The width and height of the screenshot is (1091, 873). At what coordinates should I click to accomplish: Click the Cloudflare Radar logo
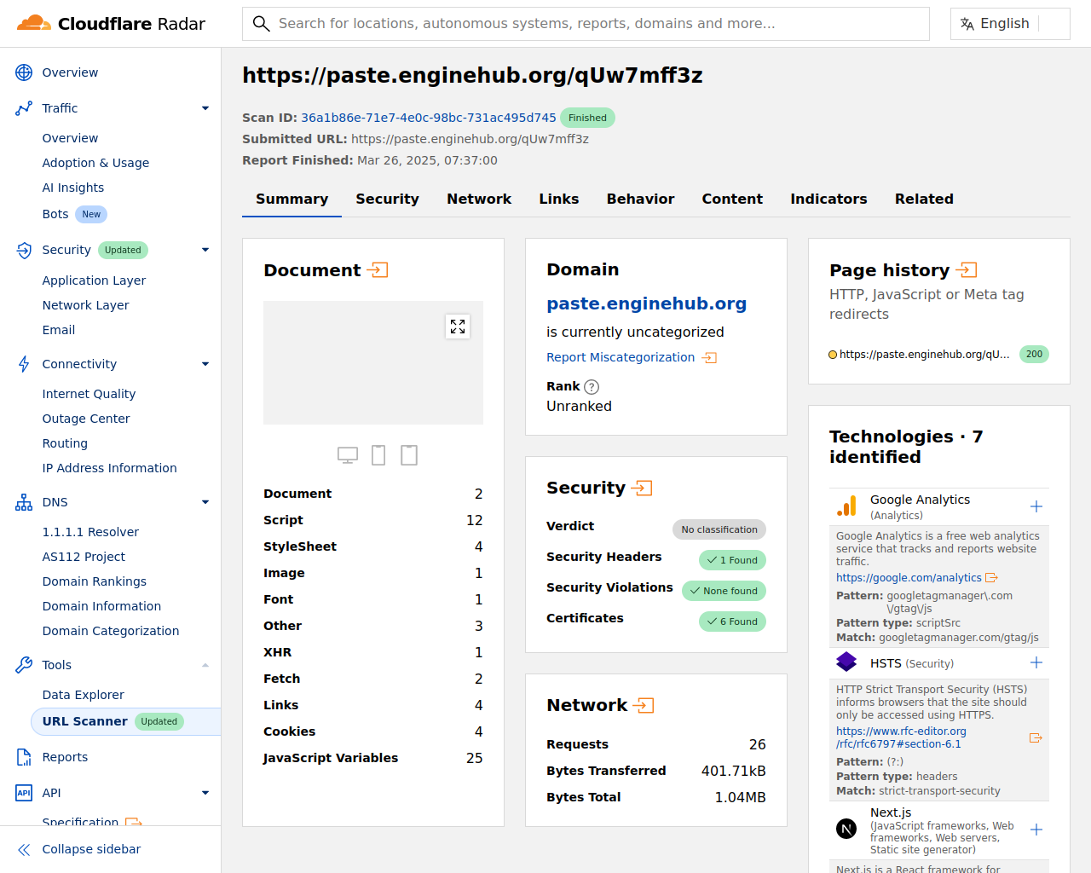[x=111, y=23]
